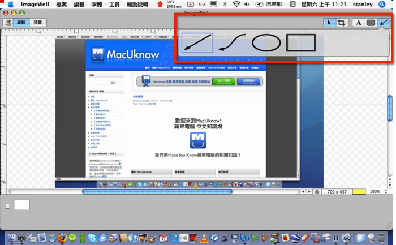Click the yellow color swatch

[x=359, y=192]
